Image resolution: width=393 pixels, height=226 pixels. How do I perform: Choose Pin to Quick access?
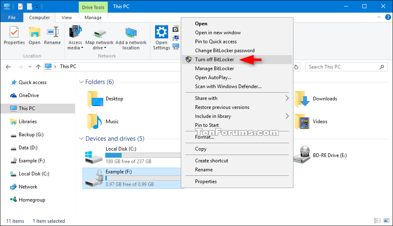(x=237, y=42)
